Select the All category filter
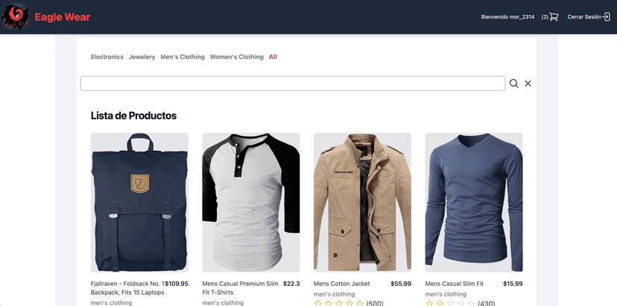617x306 pixels. coord(273,57)
